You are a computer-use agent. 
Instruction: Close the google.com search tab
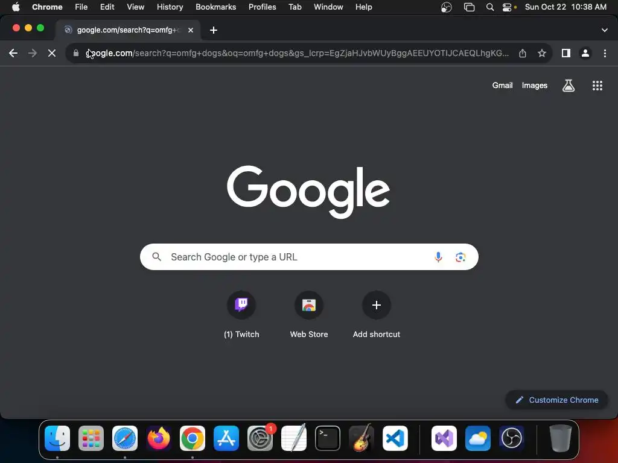(190, 30)
